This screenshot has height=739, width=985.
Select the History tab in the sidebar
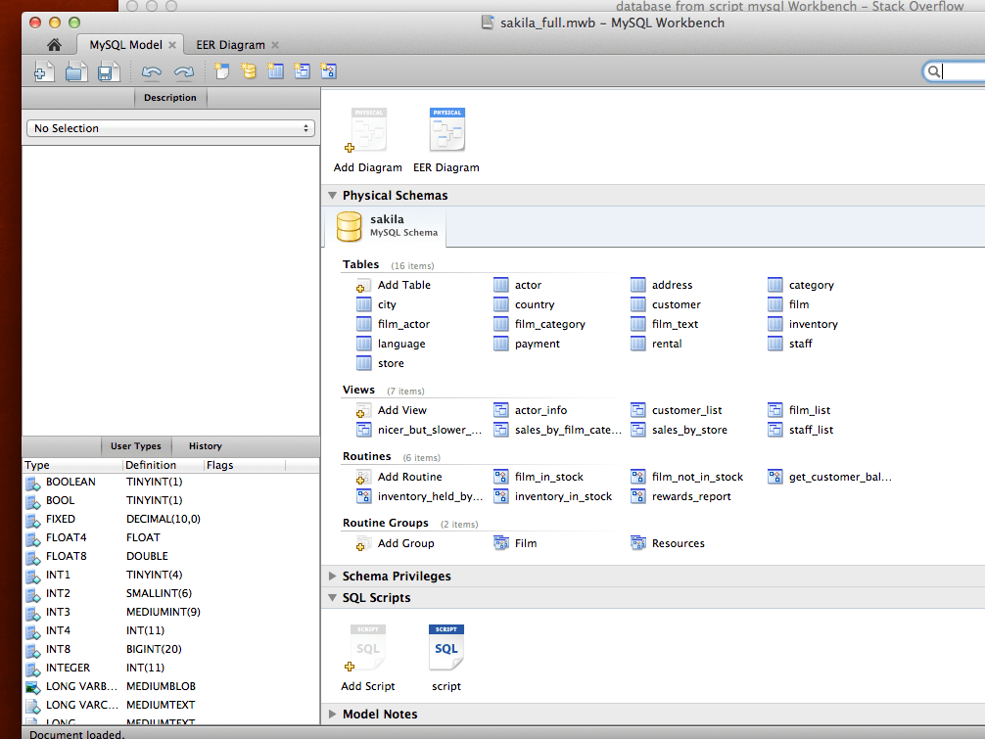click(x=204, y=445)
